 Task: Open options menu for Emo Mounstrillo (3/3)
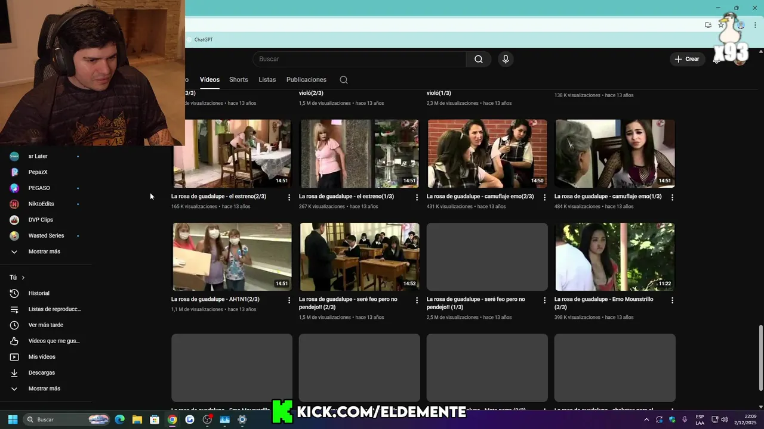coord(672,300)
